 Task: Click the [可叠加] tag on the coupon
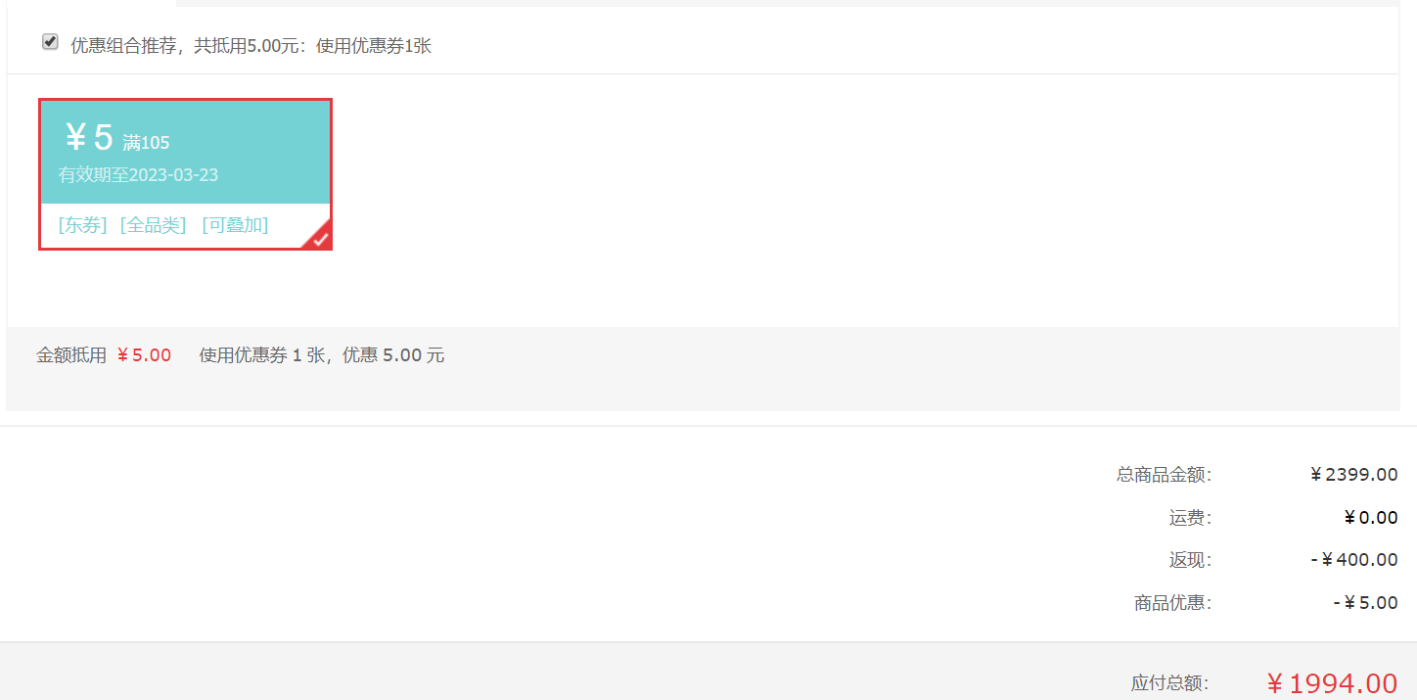tap(235, 225)
